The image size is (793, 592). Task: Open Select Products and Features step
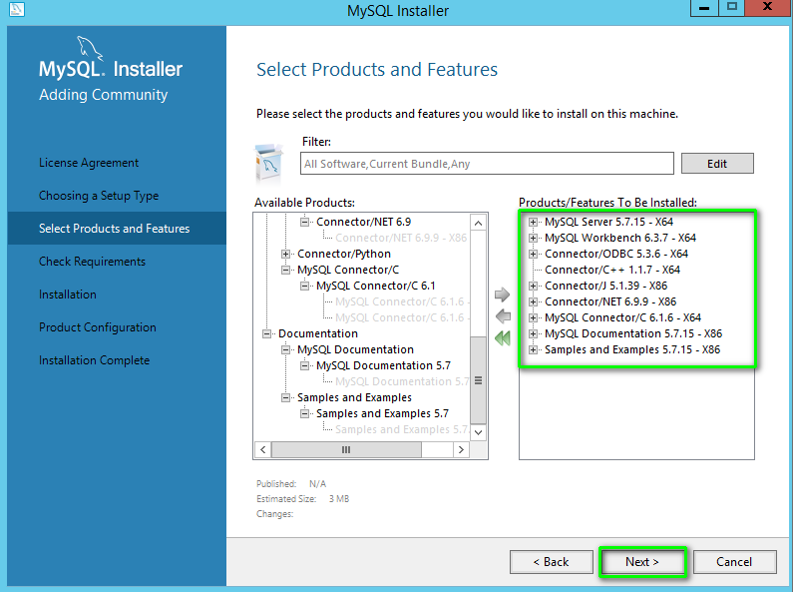coord(115,229)
